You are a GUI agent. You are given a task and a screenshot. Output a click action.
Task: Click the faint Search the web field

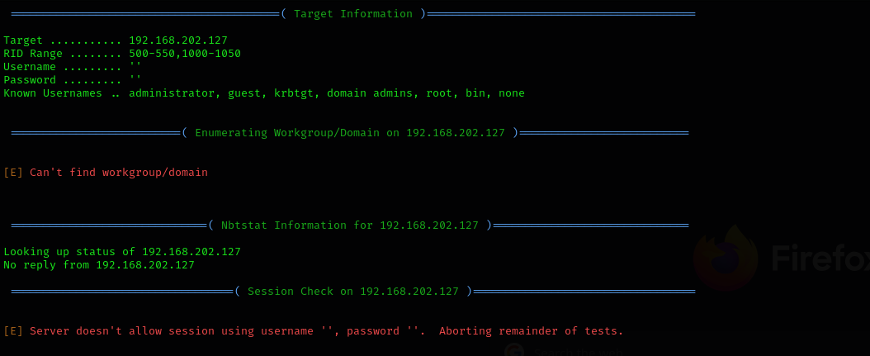coord(578,352)
